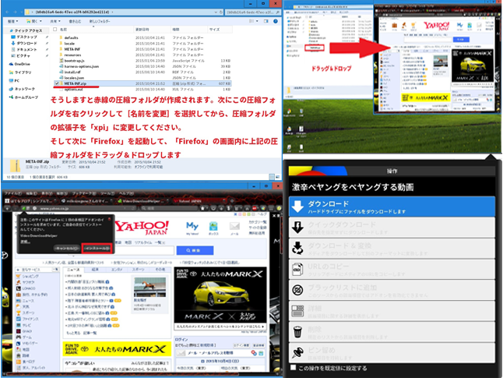This screenshot has height=378, width=503.
Task: Click Firefox back navigation arrow
Action: tap(7, 208)
